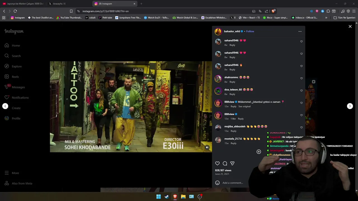Image resolution: width=358 pixels, height=201 pixels.
Task: Unmute the video via speaker icon
Action: [x=207, y=147]
